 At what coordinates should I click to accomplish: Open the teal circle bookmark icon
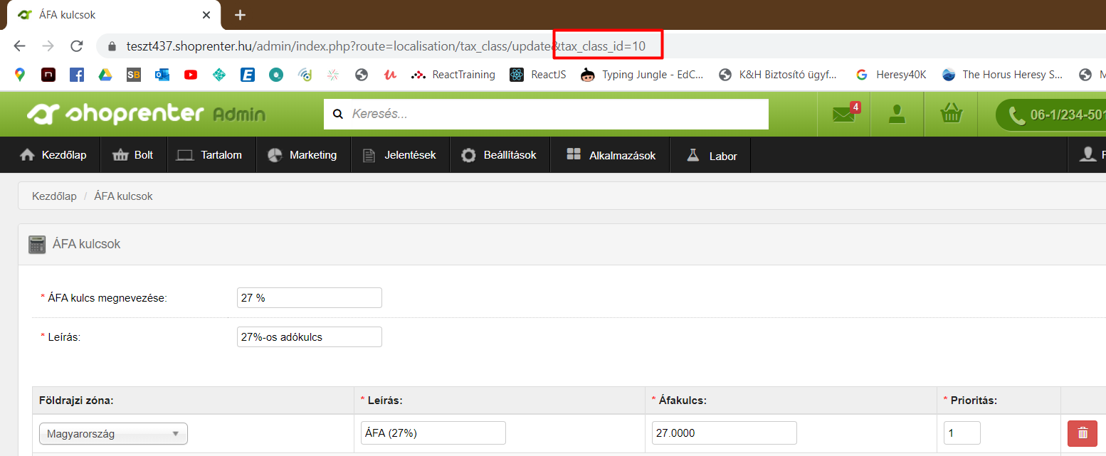(x=276, y=74)
